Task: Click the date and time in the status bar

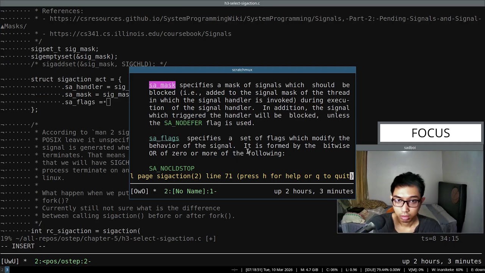Action: point(269,270)
